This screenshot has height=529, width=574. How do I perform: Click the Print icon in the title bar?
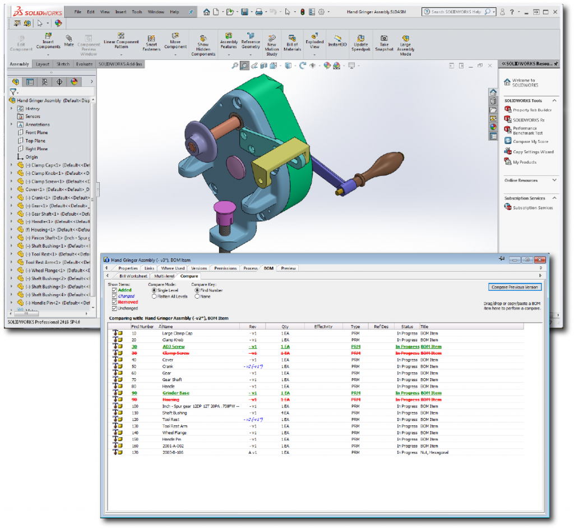click(x=259, y=12)
